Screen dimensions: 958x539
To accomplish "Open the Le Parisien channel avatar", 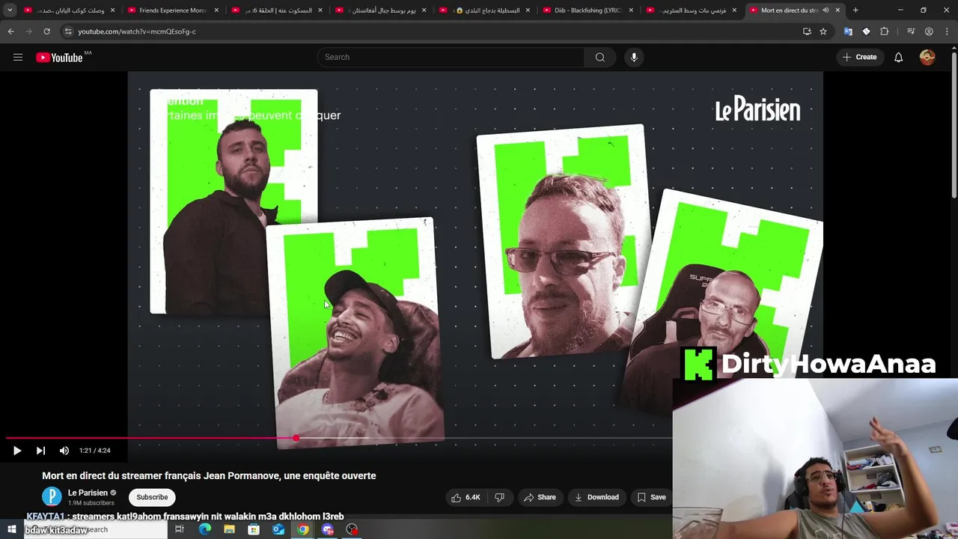I will point(52,496).
